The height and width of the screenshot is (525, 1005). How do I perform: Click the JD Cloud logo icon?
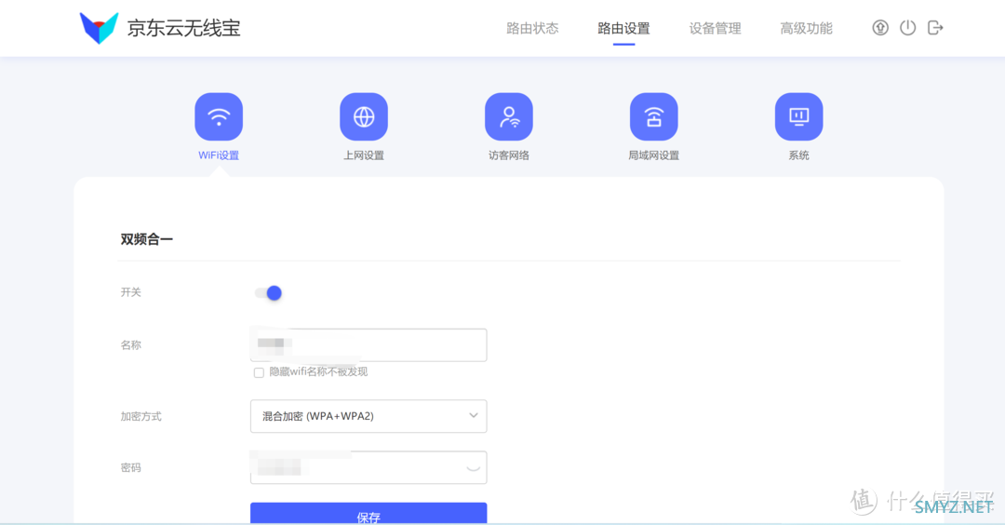click(99, 28)
